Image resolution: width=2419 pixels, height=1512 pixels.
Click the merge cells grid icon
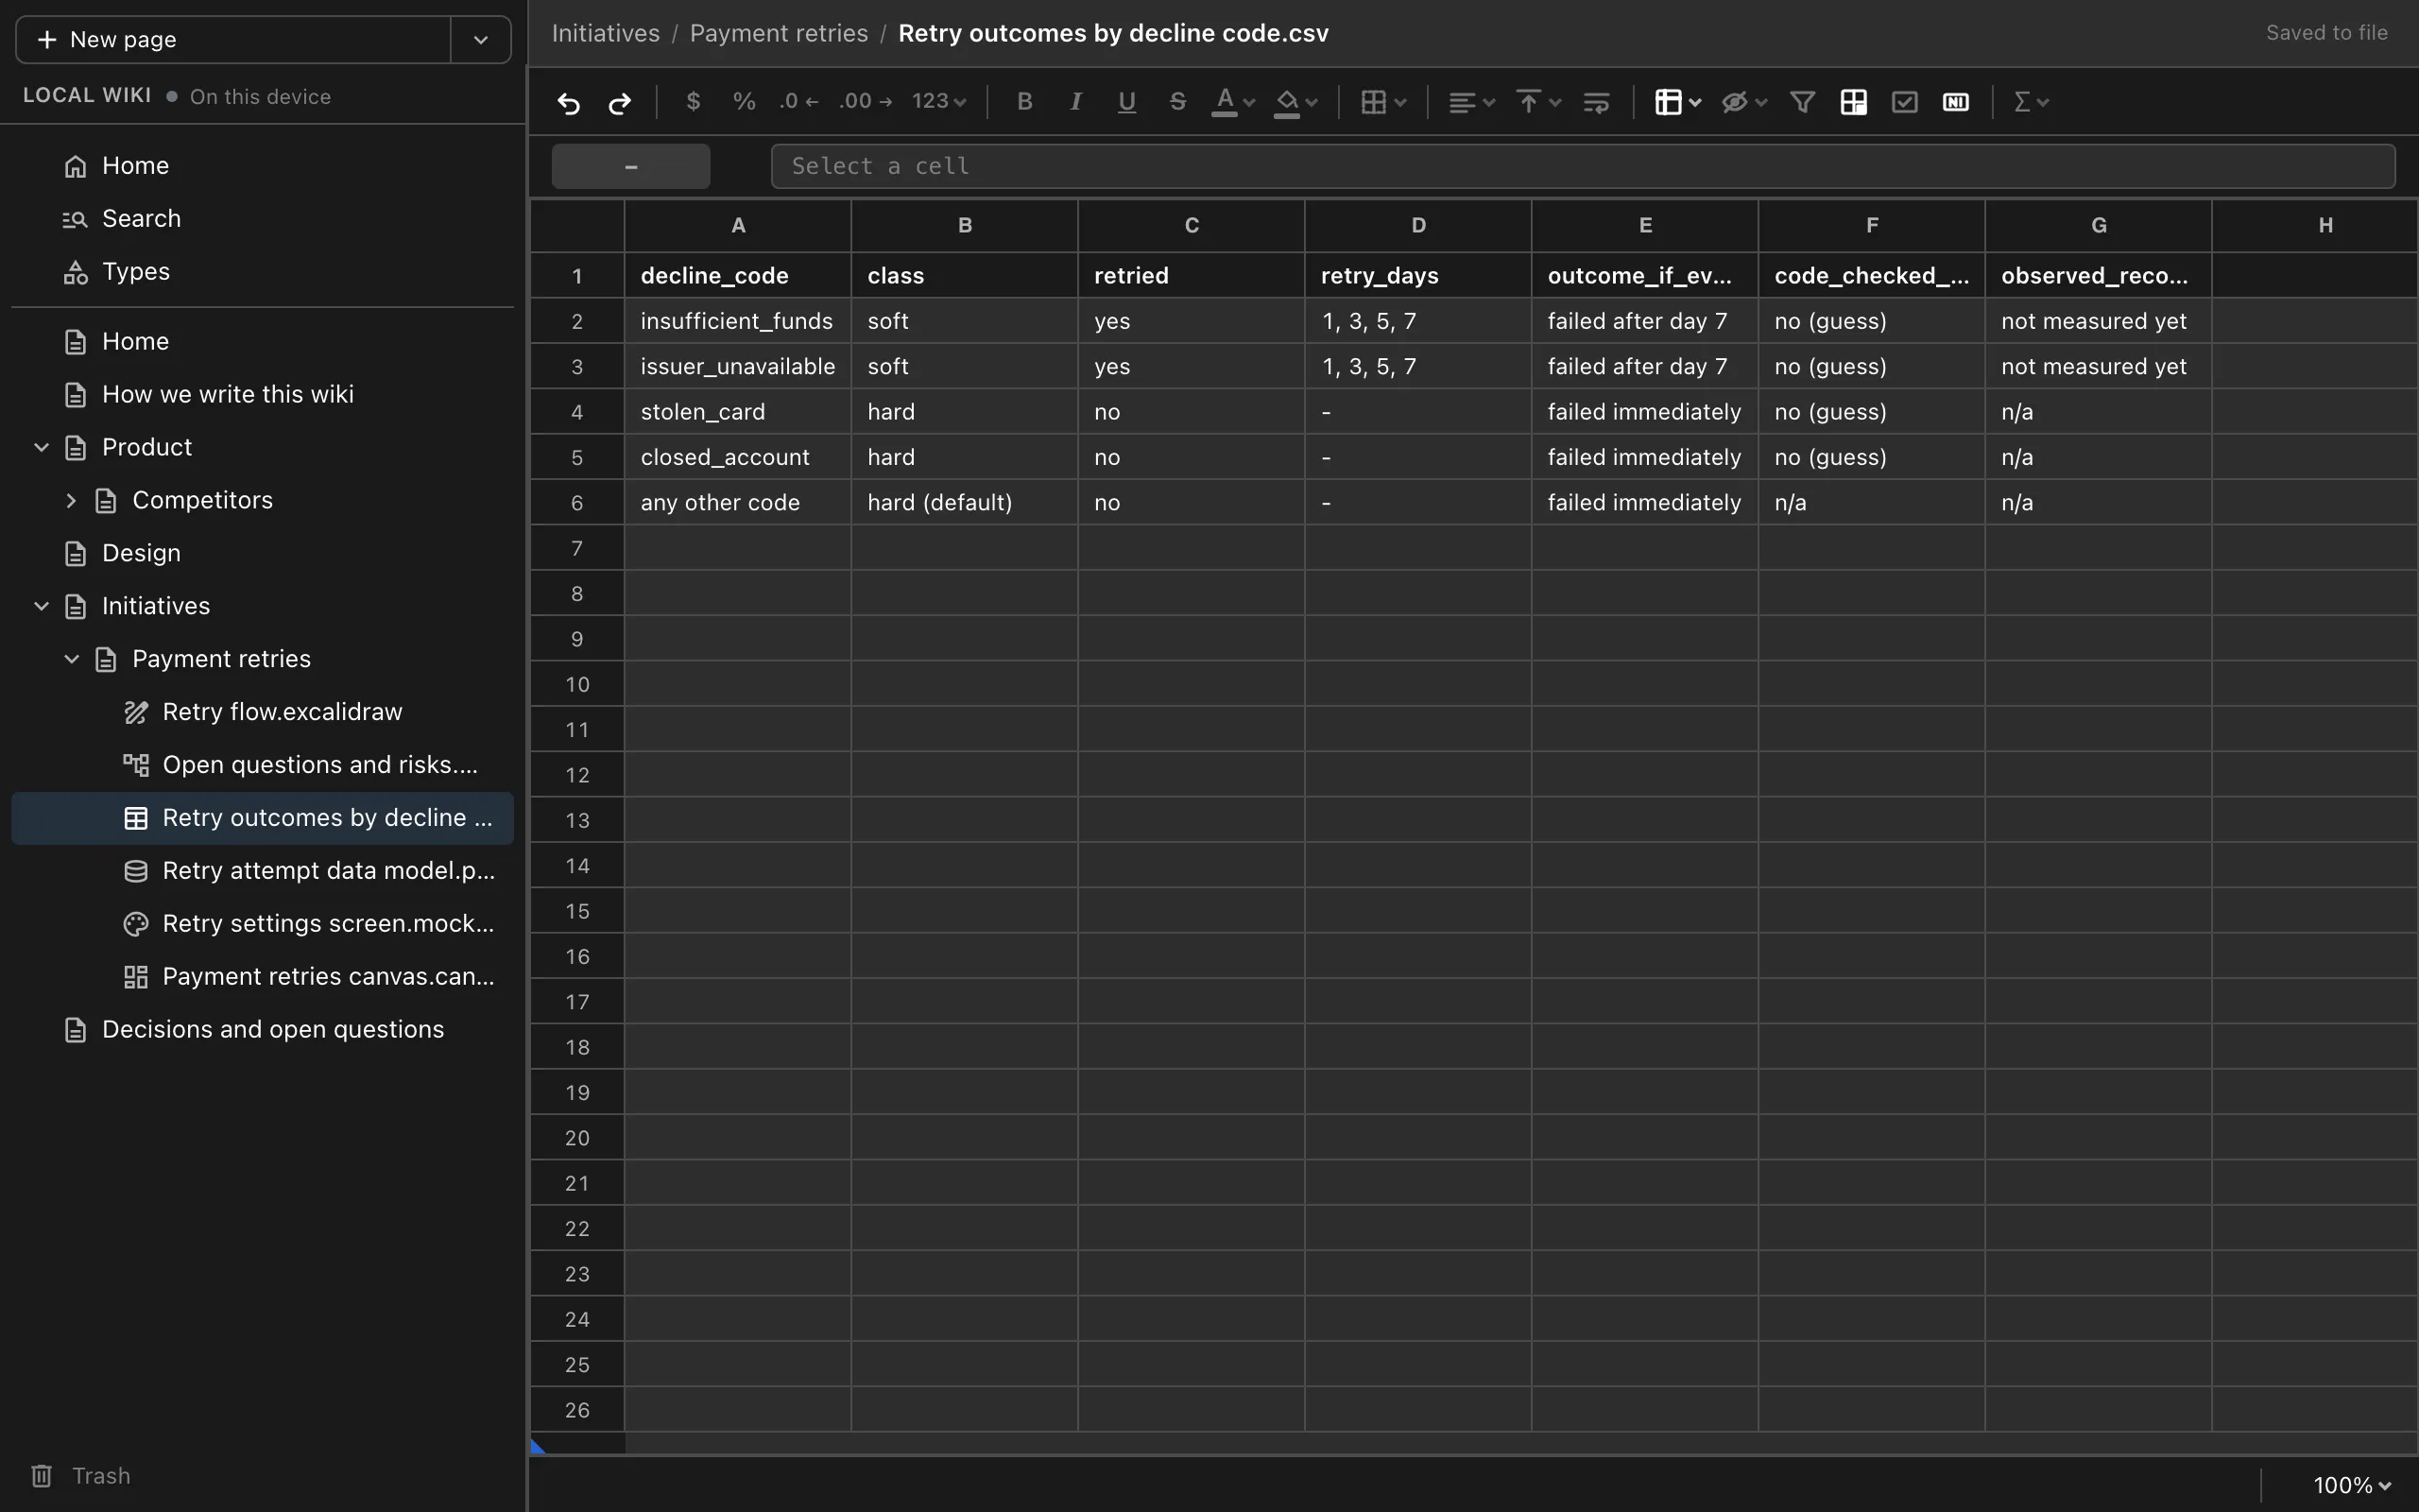tap(1853, 102)
